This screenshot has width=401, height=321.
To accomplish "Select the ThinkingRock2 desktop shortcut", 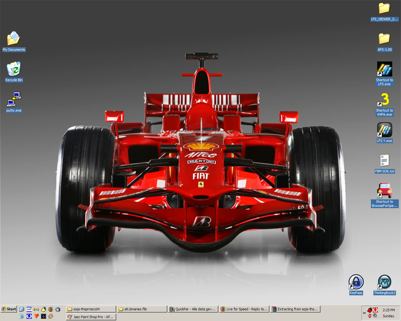I will pyautogui.click(x=384, y=285).
